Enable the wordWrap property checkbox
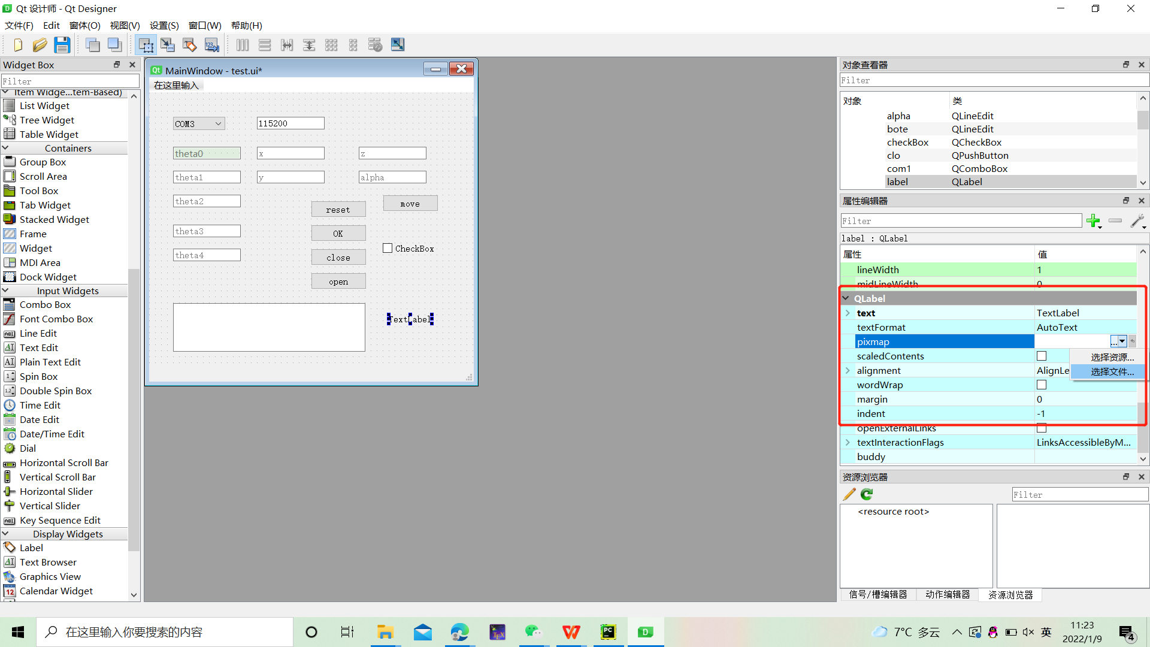1150x647 pixels. pyautogui.click(x=1042, y=385)
